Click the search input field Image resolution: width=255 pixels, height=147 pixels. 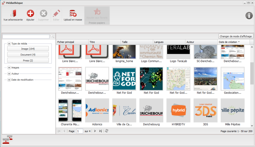26,36
